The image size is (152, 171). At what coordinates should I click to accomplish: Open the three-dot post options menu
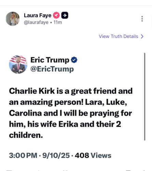coord(142,19)
